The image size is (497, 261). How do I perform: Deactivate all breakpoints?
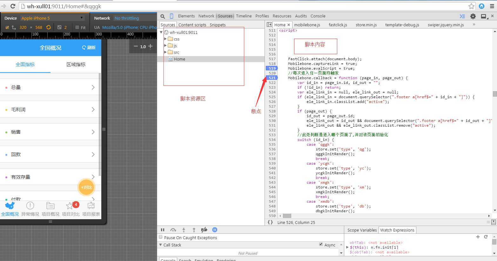[204, 230]
